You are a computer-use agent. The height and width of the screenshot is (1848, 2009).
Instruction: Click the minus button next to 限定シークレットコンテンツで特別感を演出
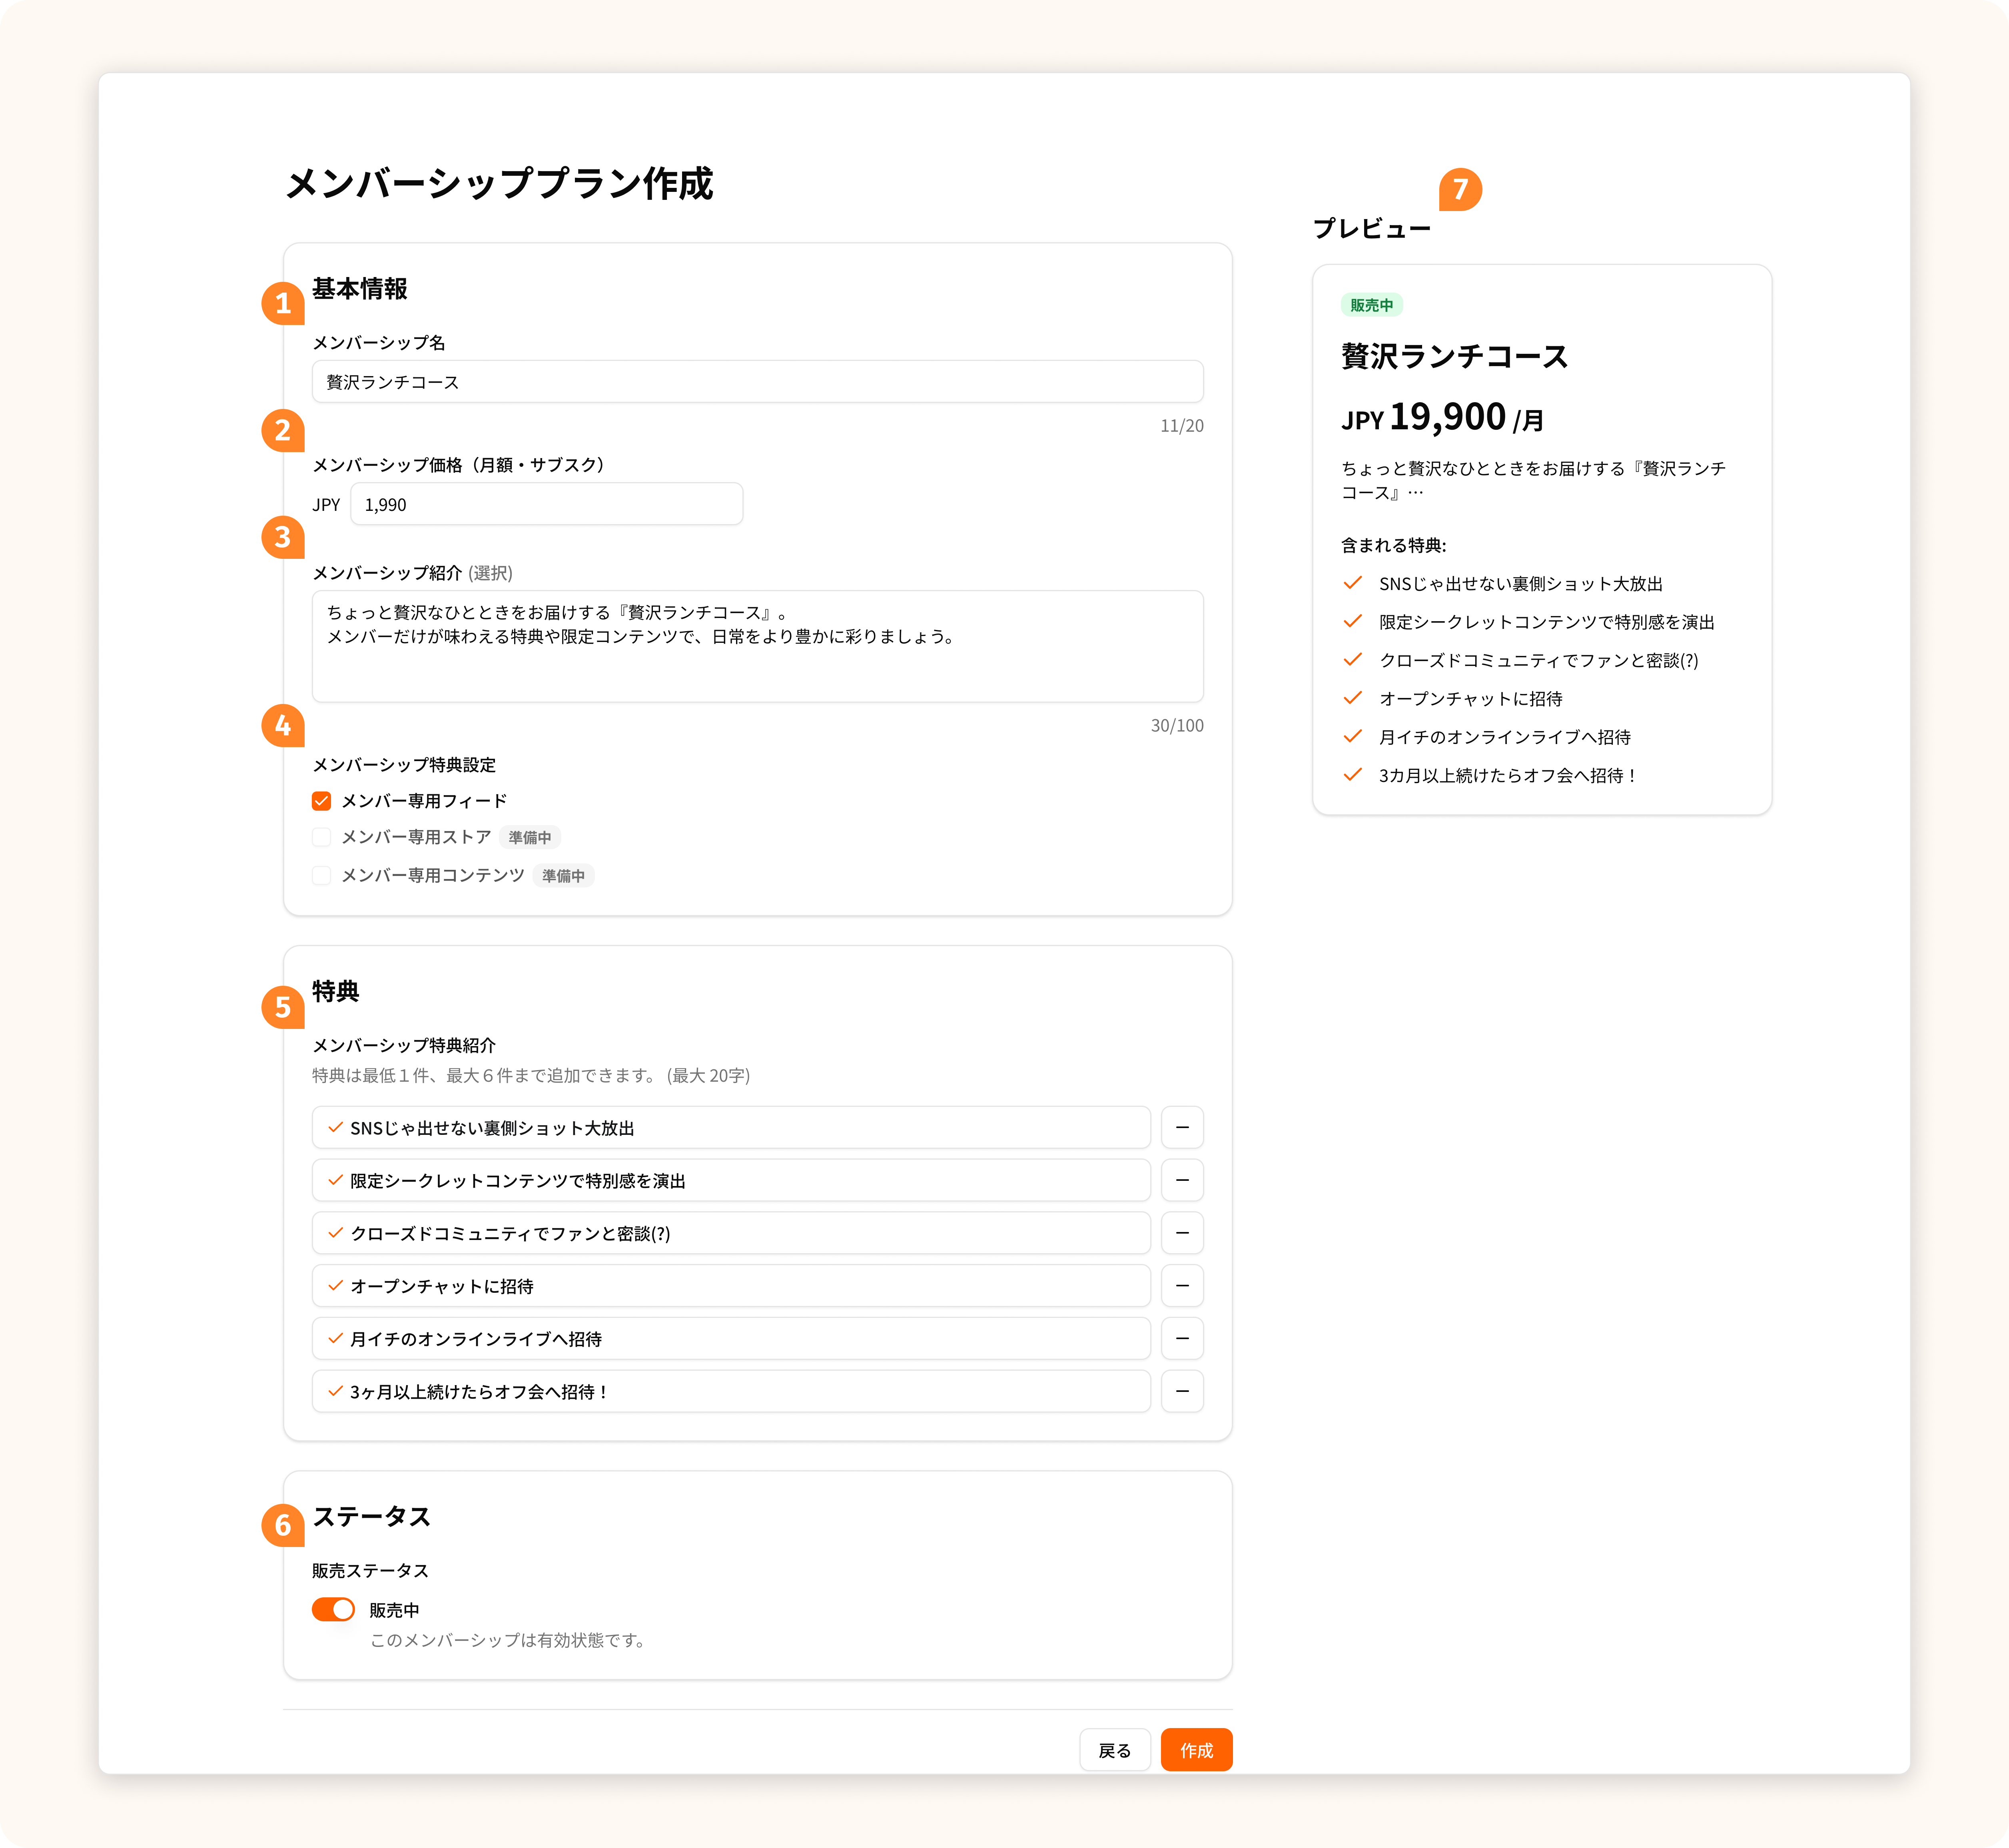[x=1181, y=1180]
